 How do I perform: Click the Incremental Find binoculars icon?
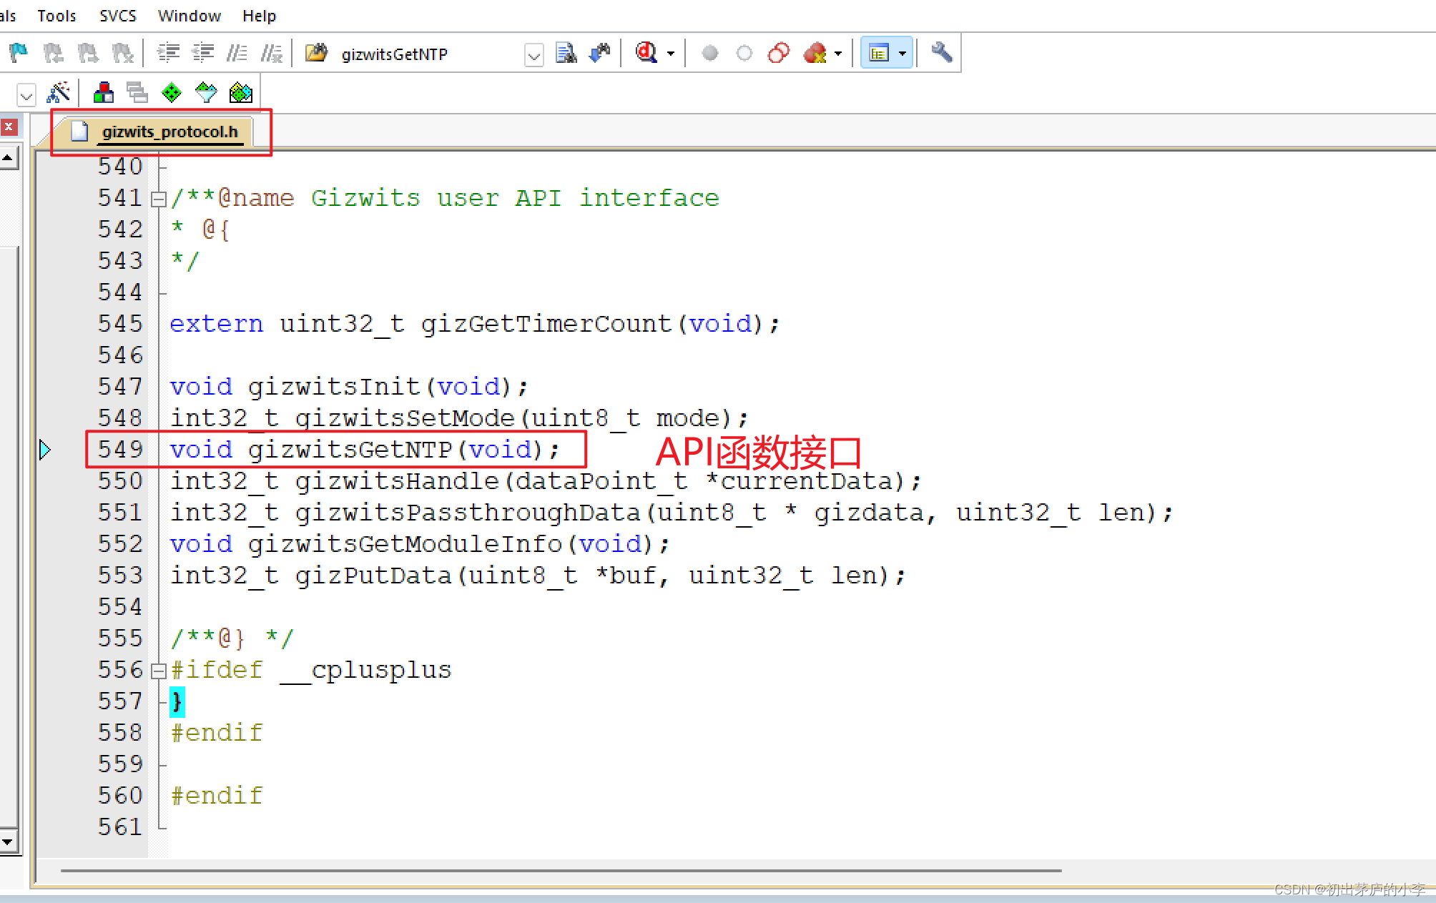click(600, 54)
